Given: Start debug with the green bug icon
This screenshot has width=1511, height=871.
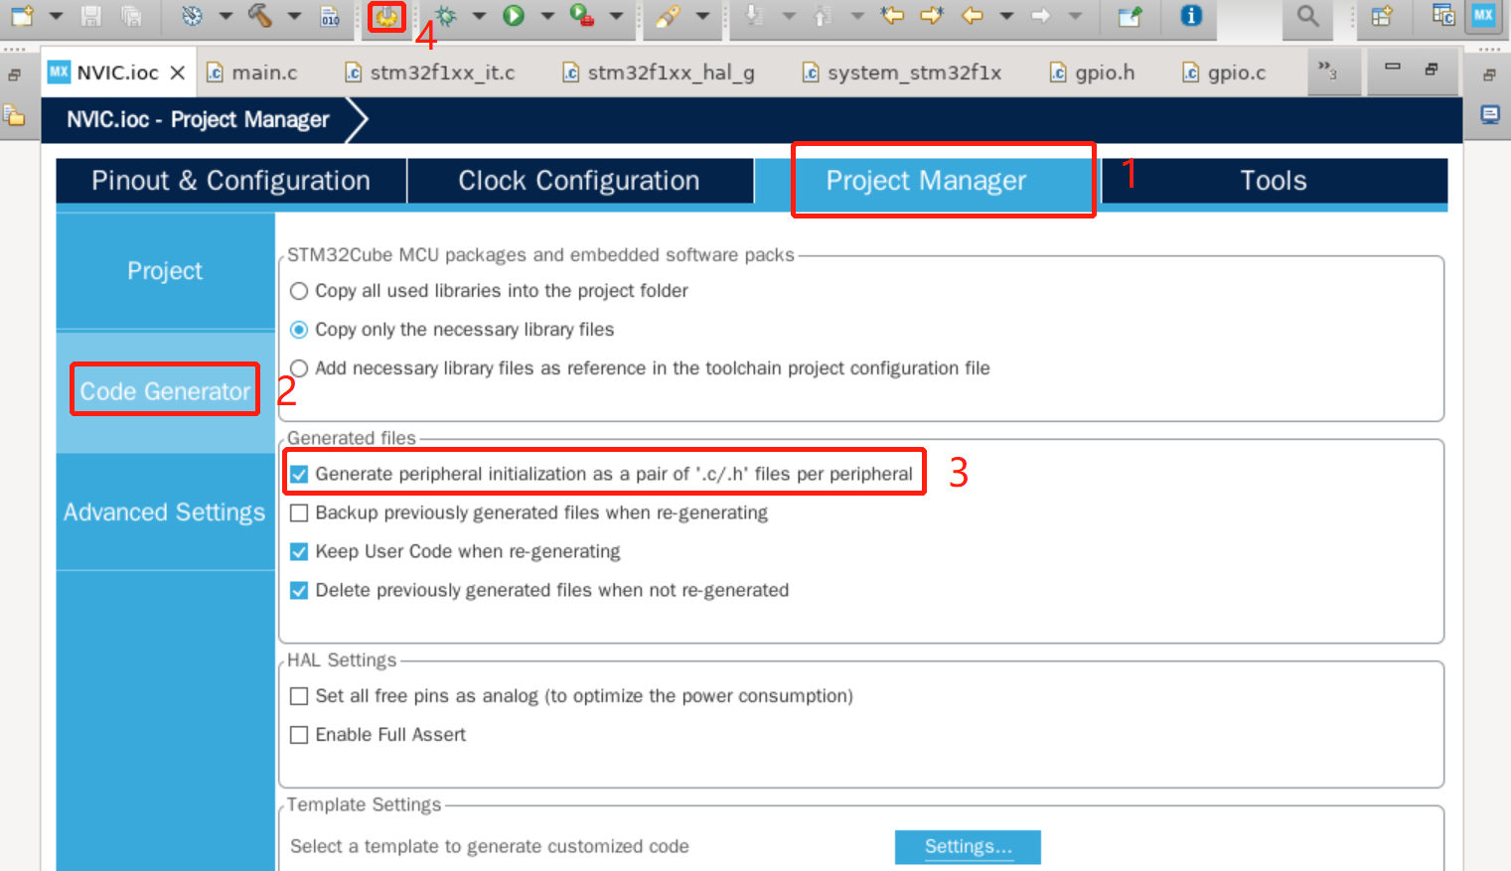Looking at the screenshot, I should coord(446,16).
